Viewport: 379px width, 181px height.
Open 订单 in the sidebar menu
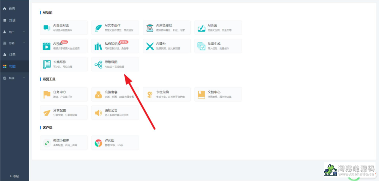click(12, 55)
